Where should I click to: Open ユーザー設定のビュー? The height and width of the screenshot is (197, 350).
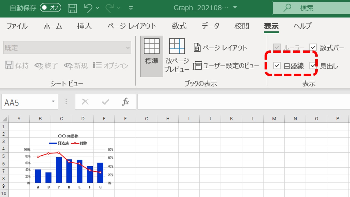pyautogui.click(x=226, y=65)
